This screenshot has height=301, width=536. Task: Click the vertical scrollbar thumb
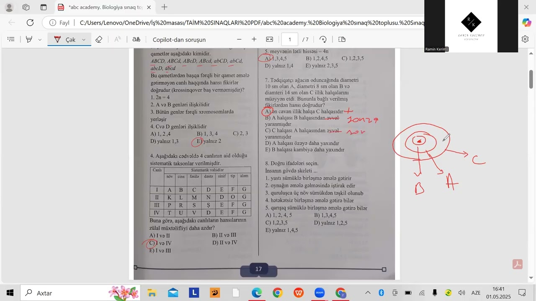pyautogui.click(x=531, y=79)
